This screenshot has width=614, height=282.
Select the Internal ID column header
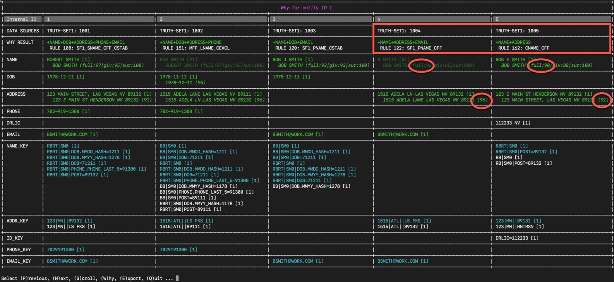point(21,19)
